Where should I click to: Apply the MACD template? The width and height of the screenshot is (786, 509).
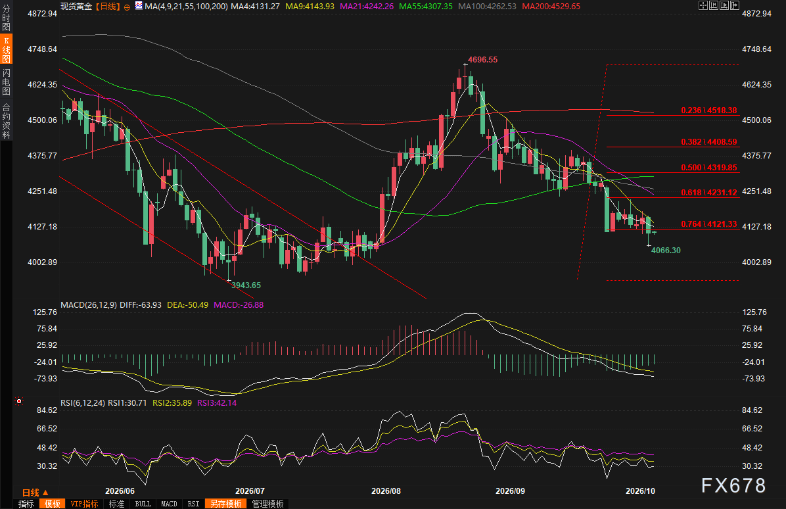click(x=169, y=504)
